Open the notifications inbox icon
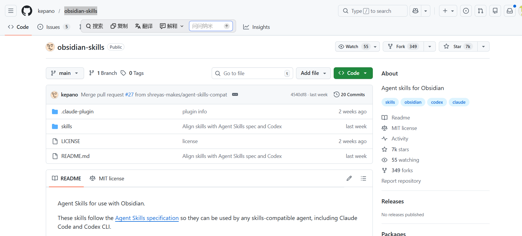 point(510,11)
